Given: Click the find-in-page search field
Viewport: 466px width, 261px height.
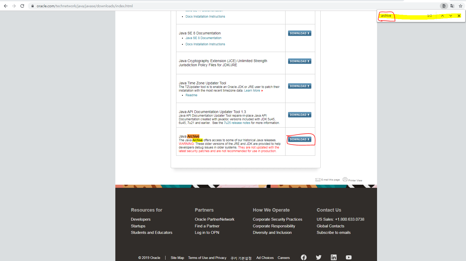Looking at the screenshot, I should pyautogui.click(x=402, y=16).
